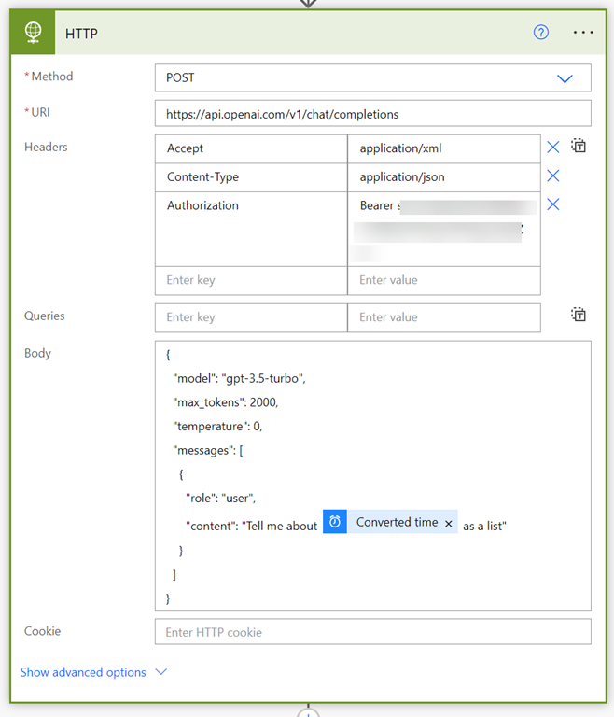Click the empty Headers key field
This screenshot has width=614, height=717.
tap(250, 280)
